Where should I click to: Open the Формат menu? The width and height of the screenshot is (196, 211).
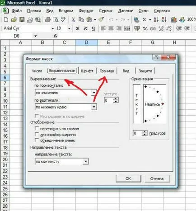[x=86, y=11]
